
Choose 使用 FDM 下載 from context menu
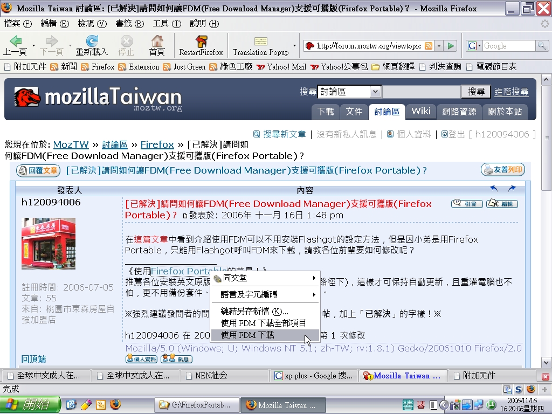point(265,335)
